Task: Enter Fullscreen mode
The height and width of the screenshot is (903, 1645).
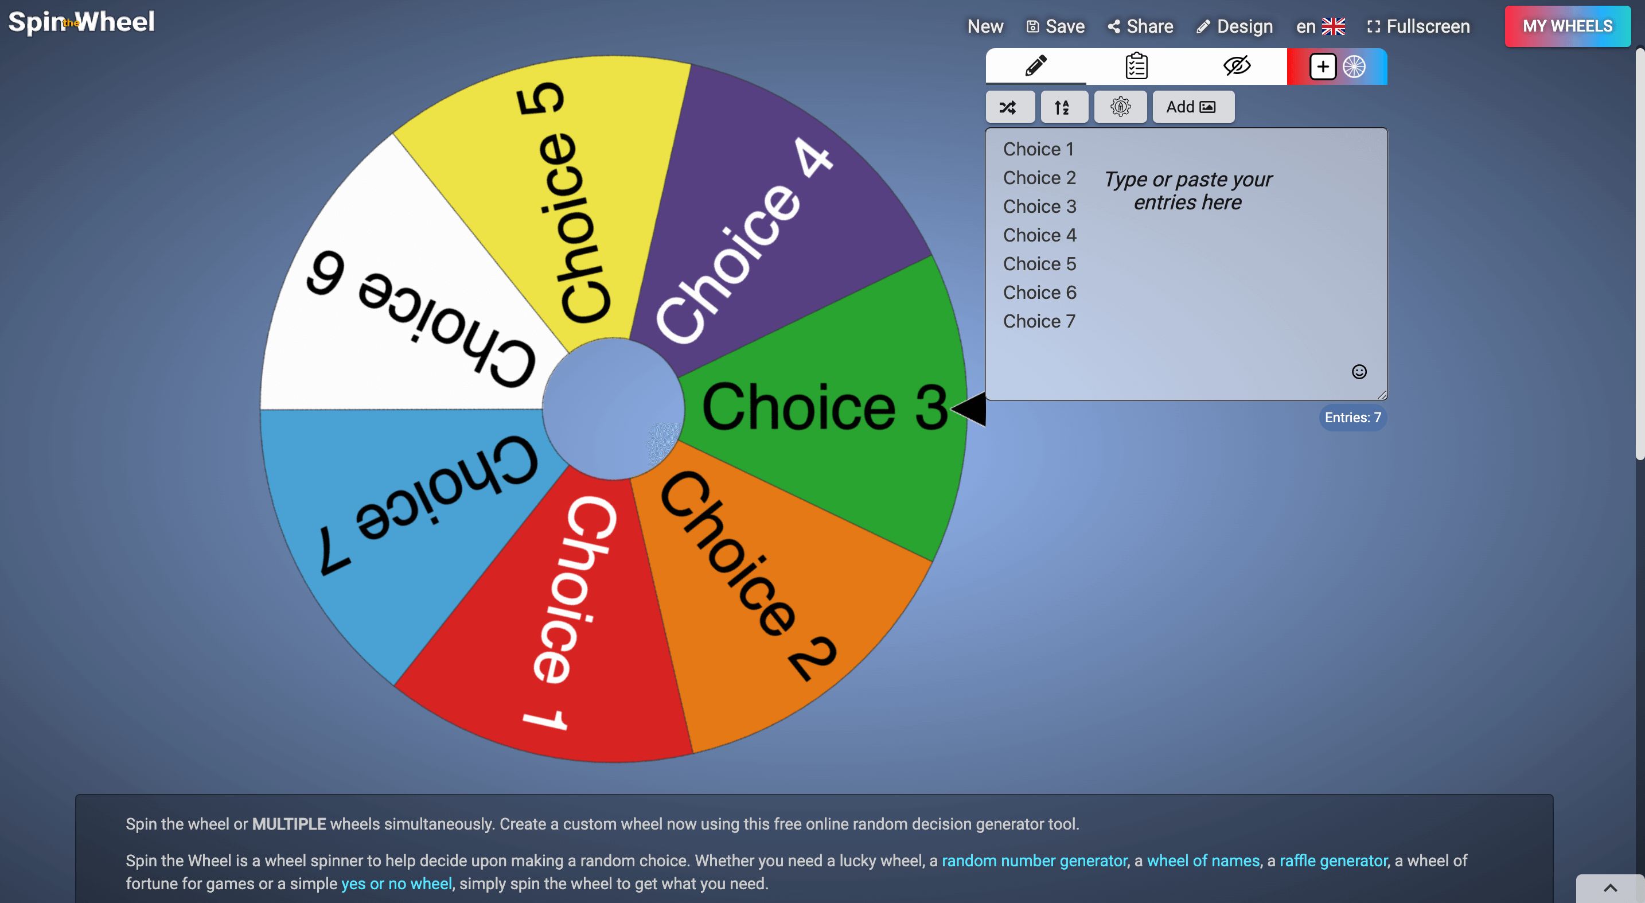Action: click(x=1418, y=26)
